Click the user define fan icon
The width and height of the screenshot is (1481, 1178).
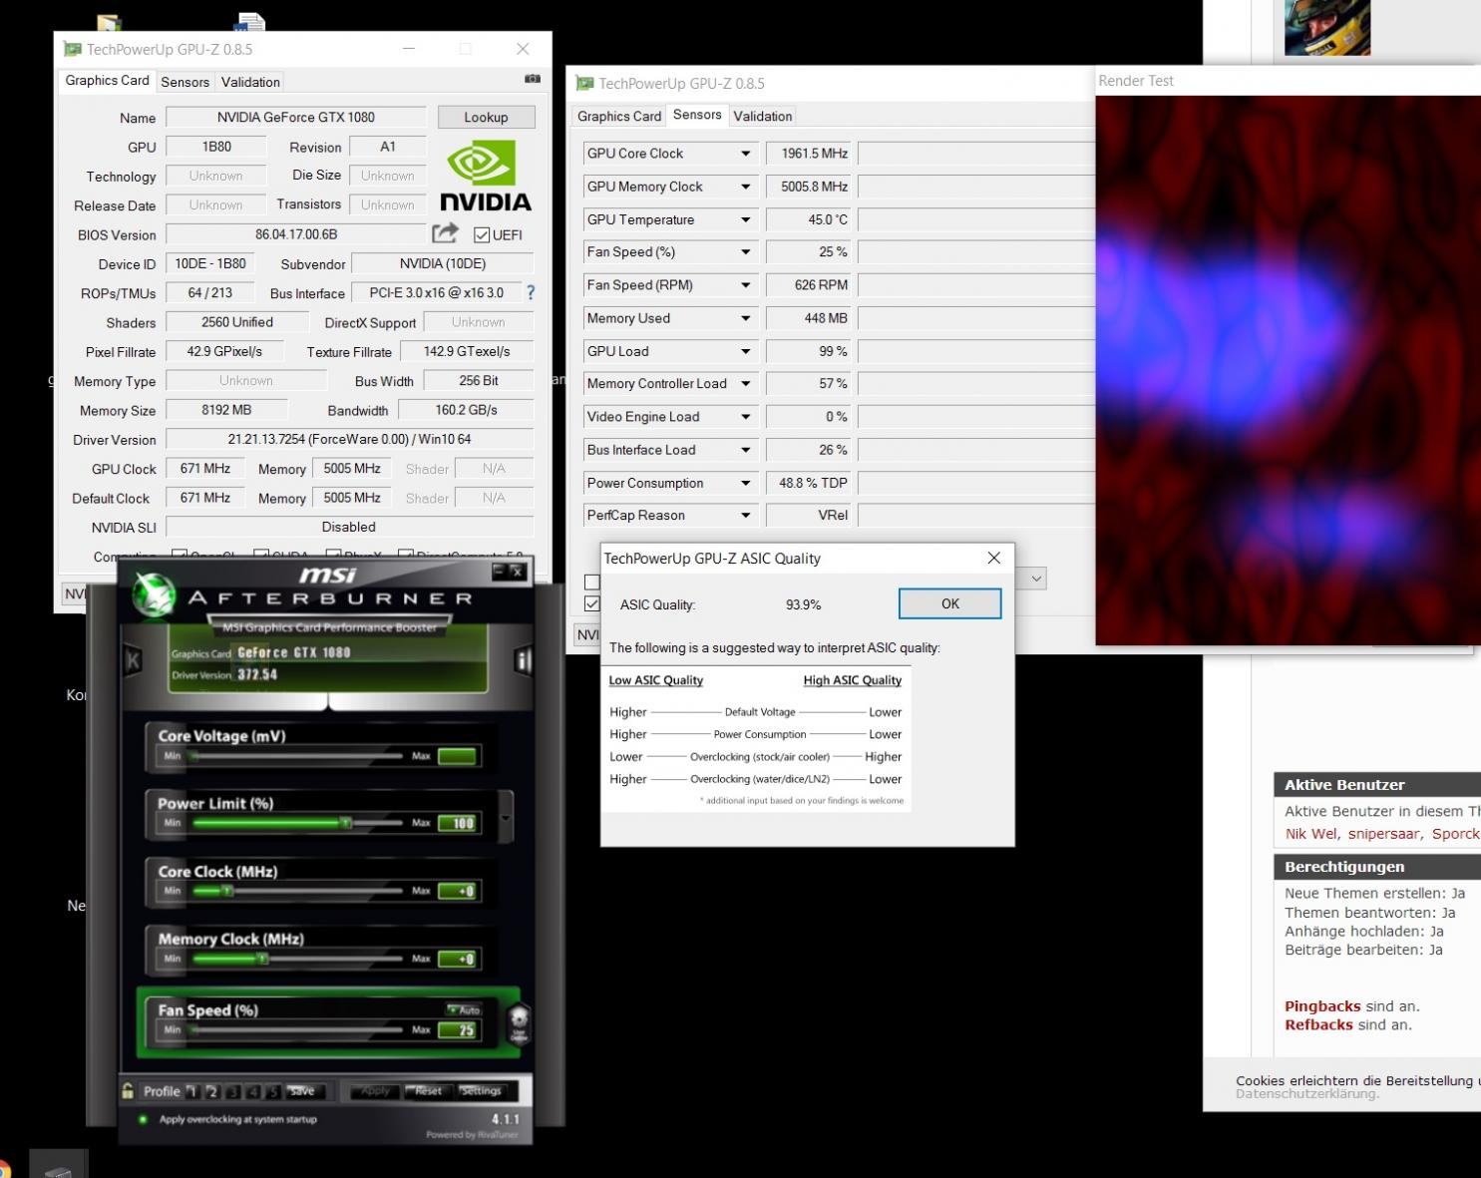pyautogui.click(x=519, y=1023)
